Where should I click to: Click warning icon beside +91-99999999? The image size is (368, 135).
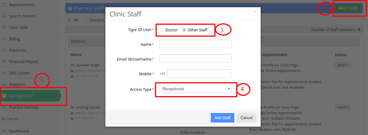72,118
